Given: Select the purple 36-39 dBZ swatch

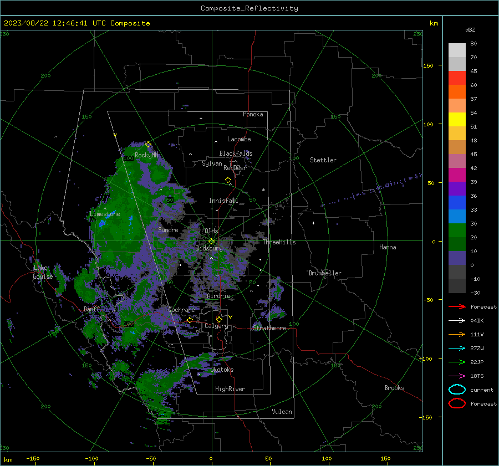Looking at the screenshot, I should [457, 188].
